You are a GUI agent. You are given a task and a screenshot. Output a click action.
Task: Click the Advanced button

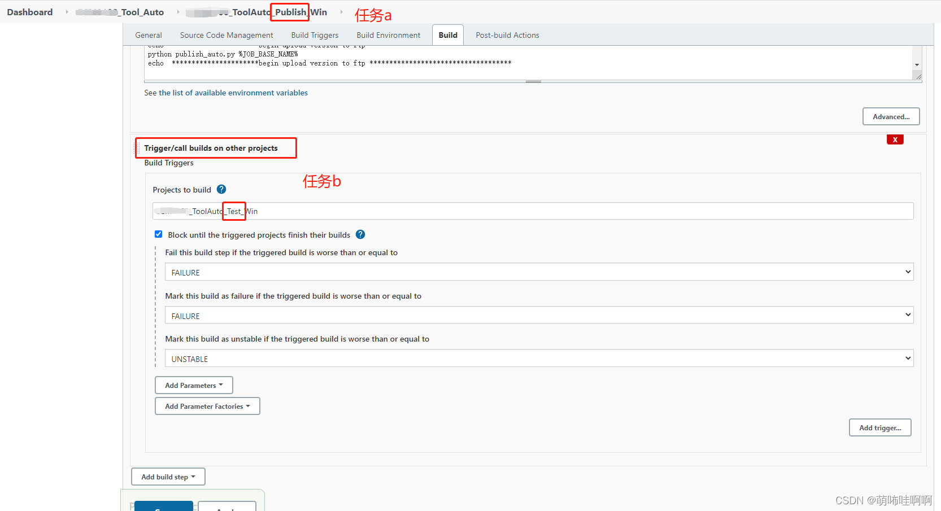click(891, 116)
